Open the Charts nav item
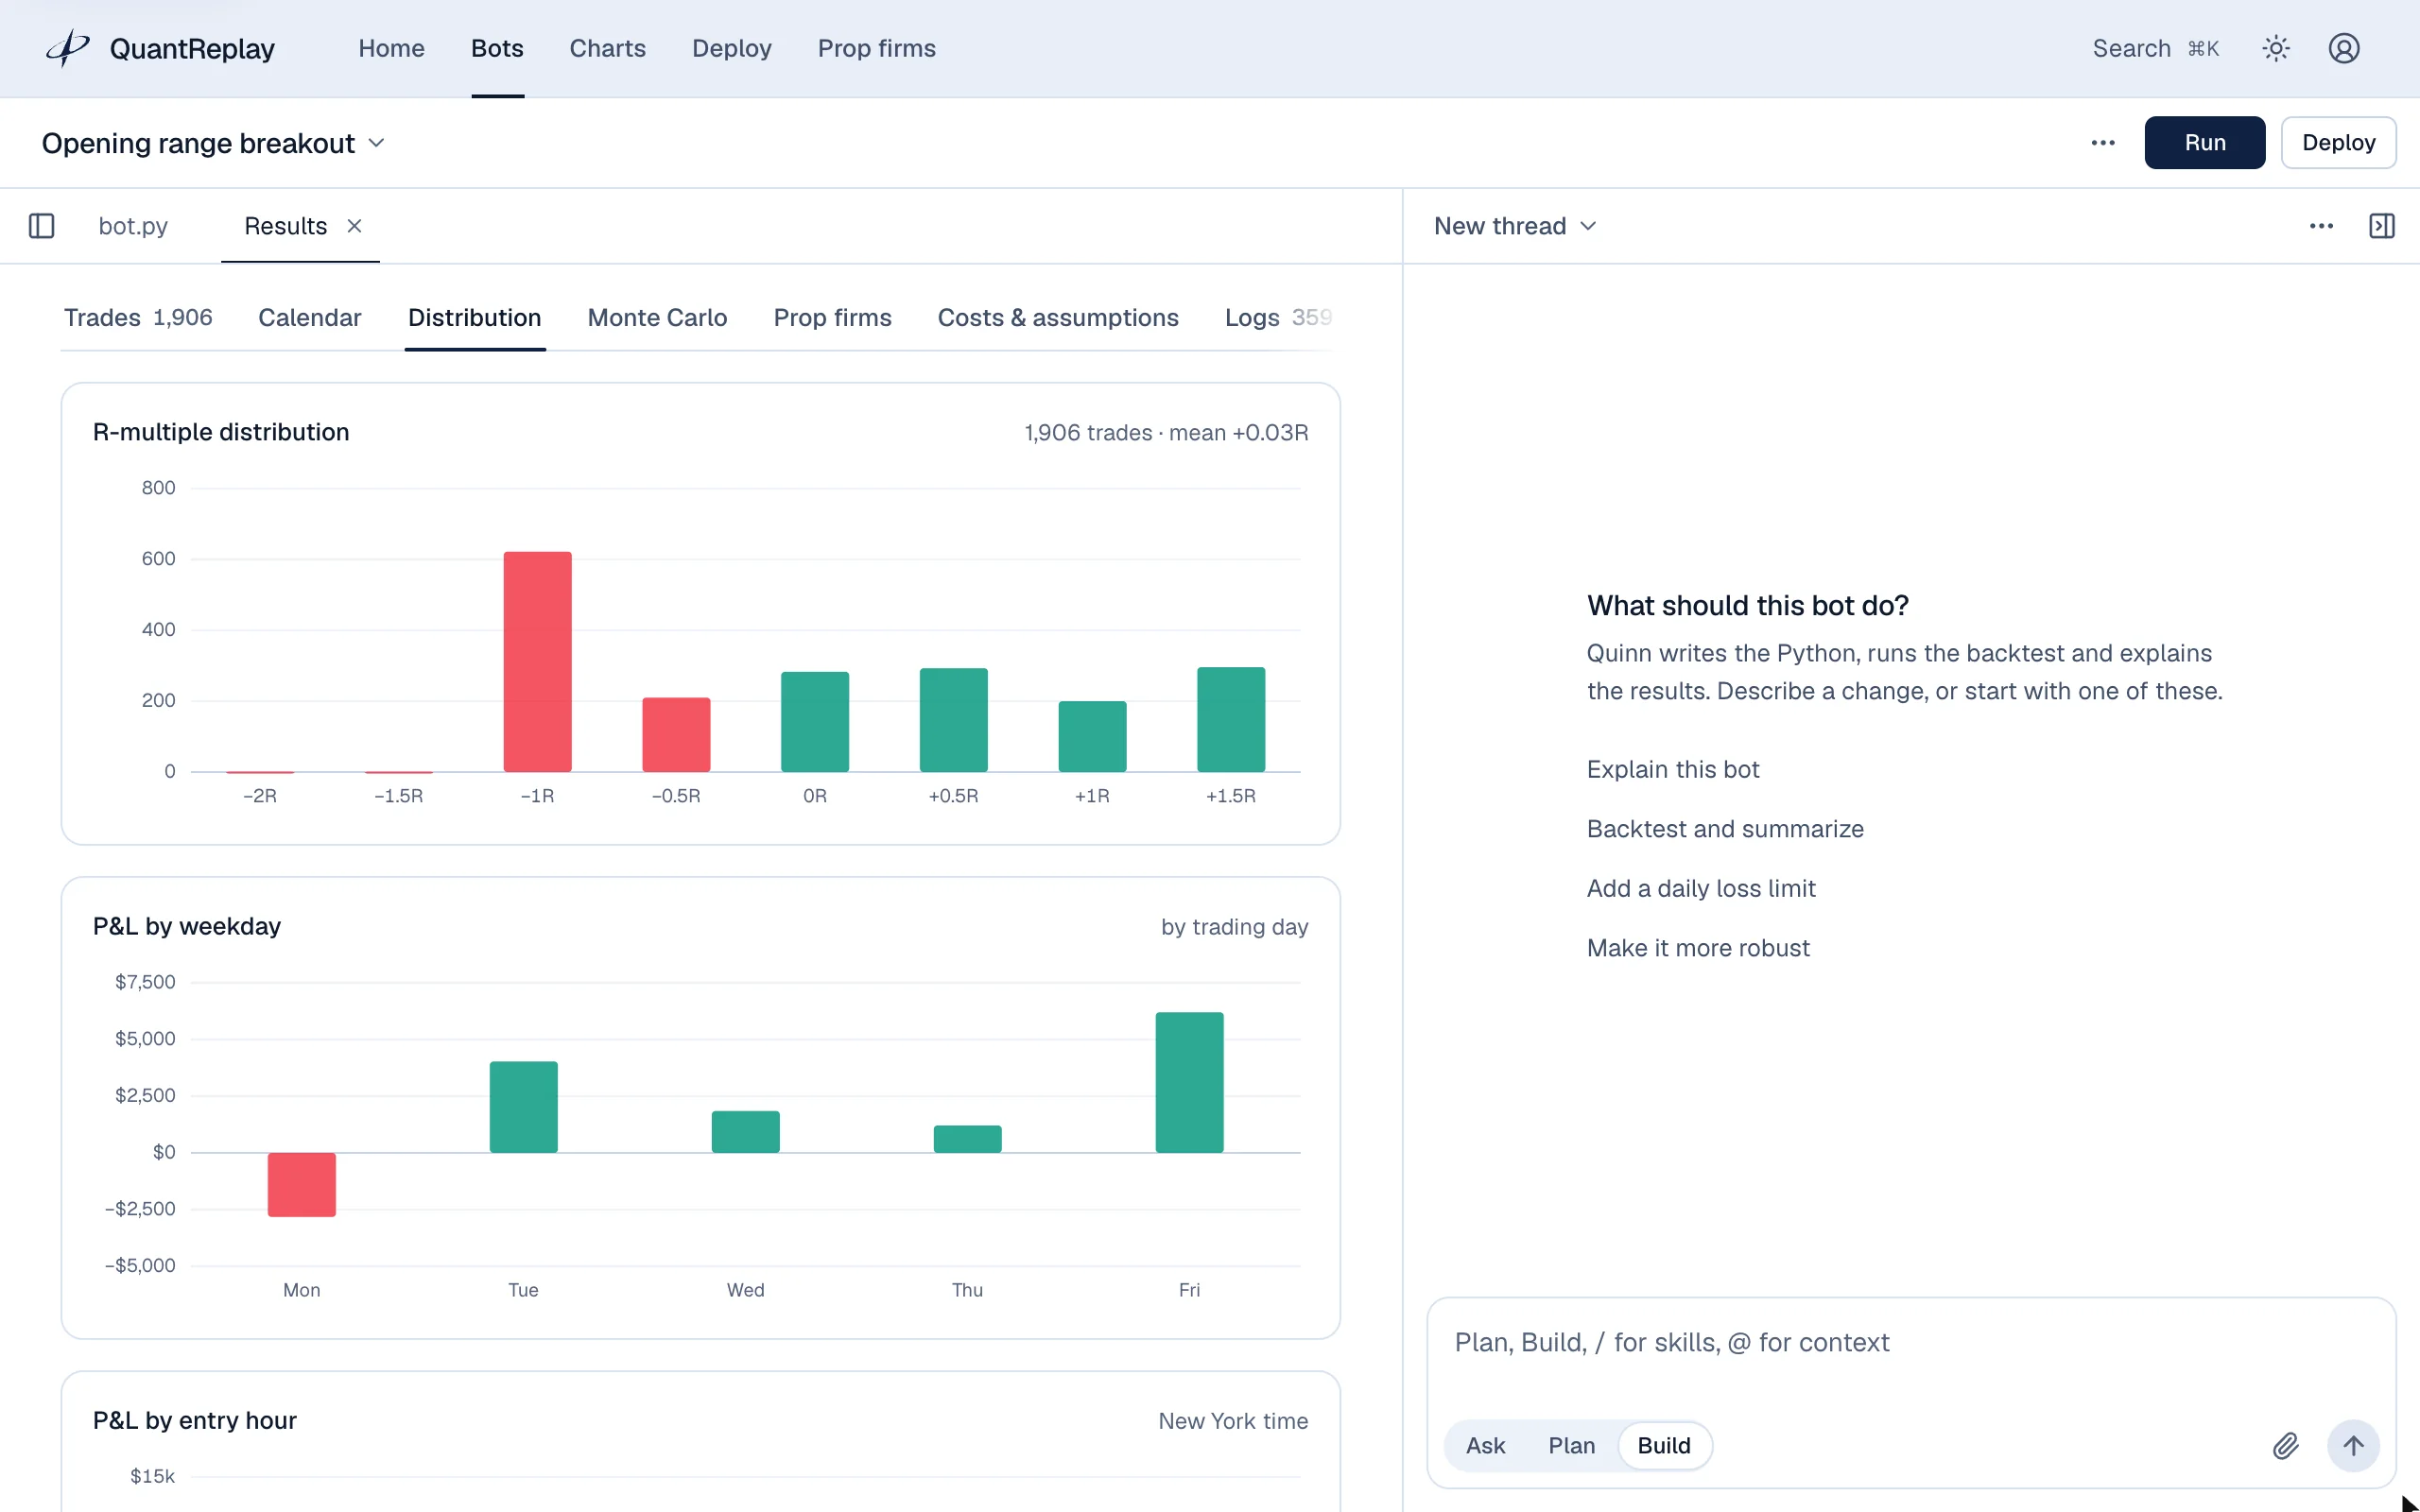This screenshot has width=2420, height=1512. click(x=607, y=48)
